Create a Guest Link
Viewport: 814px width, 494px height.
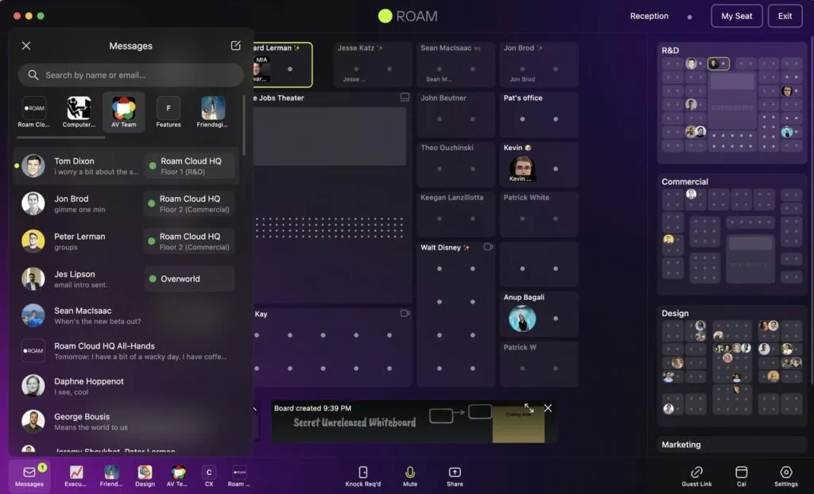(x=696, y=477)
